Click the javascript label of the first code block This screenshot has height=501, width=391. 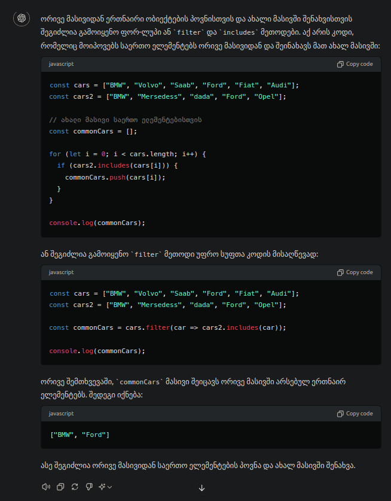pyautogui.click(x=62, y=64)
